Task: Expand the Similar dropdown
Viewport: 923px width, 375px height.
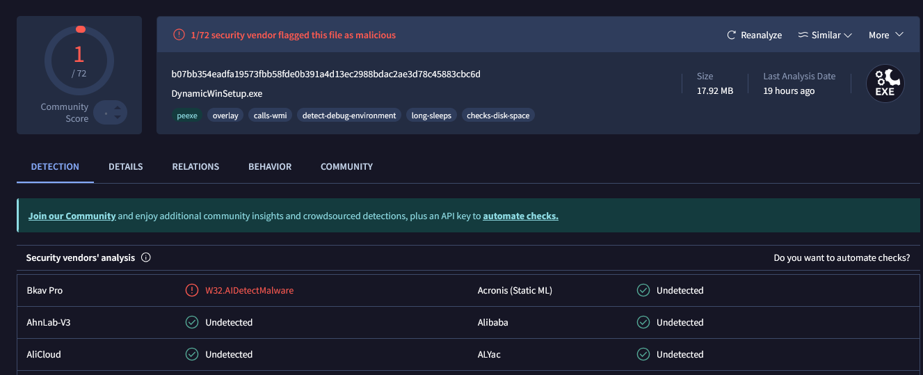Action: (x=848, y=35)
